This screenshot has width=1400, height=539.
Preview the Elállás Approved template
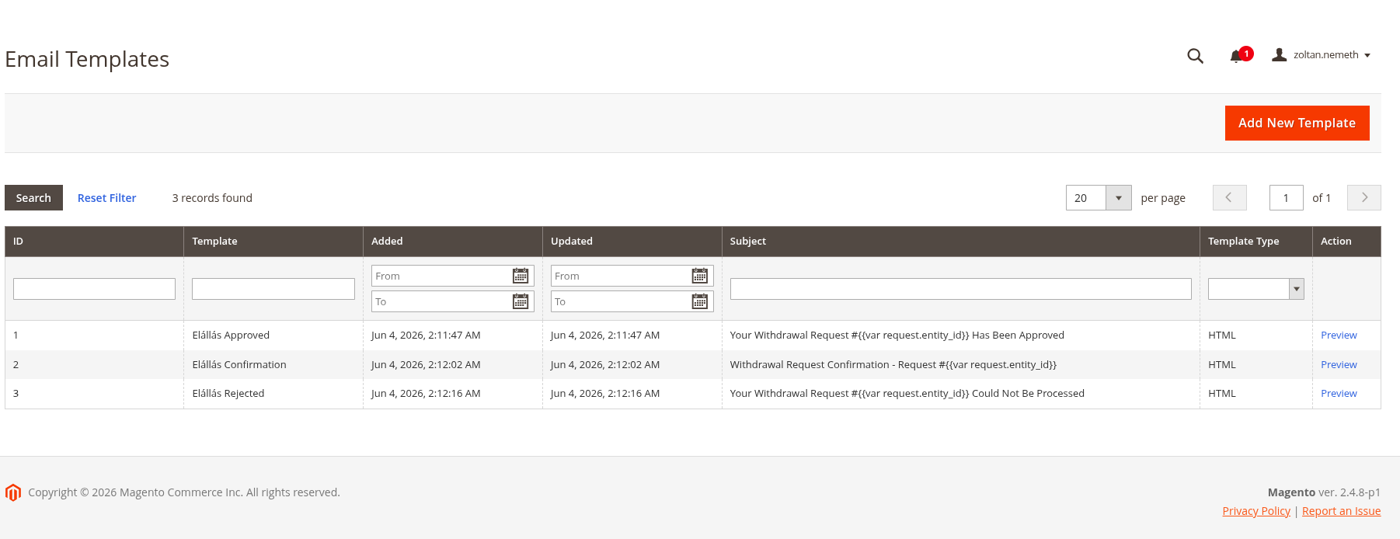pos(1339,336)
